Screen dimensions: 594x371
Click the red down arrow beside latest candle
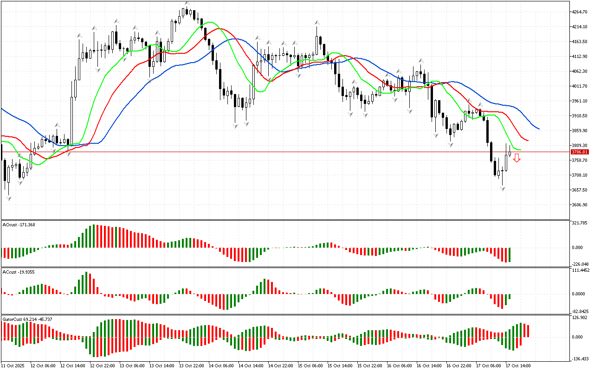pyautogui.click(x=517, y=158)
